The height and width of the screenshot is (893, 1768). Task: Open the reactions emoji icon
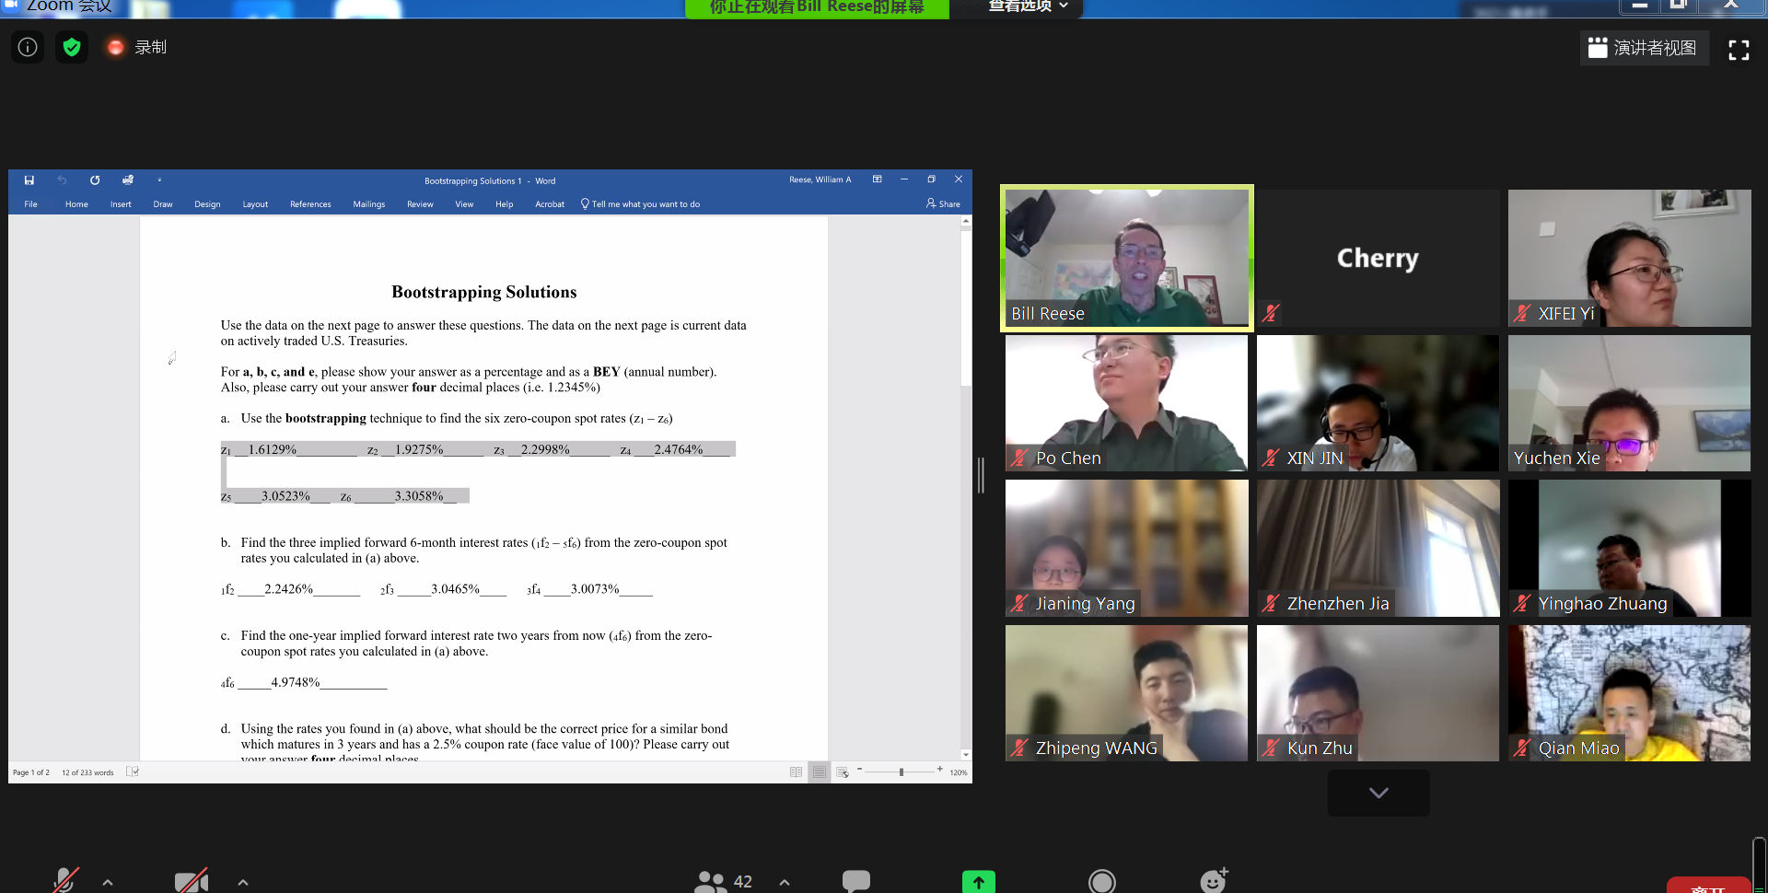[1214, 881]
